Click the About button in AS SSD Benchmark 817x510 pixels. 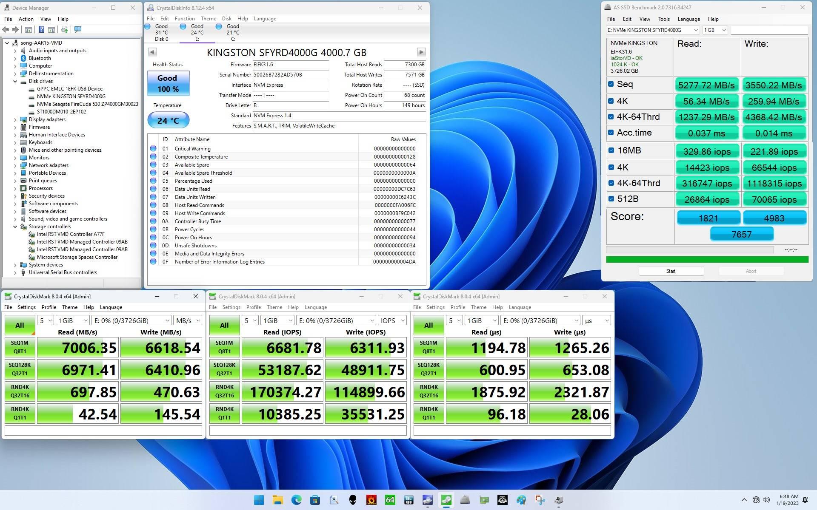coord(751,271)
